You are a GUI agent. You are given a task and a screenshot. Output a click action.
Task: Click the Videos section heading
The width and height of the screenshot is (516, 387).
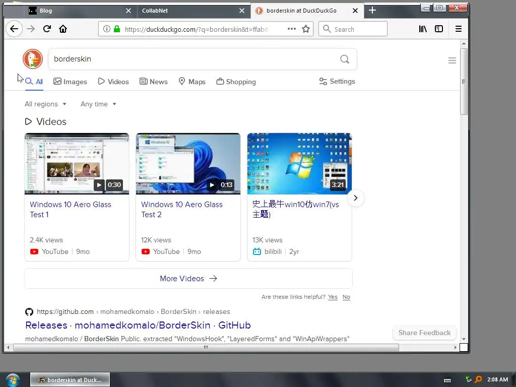coord(46,122)
